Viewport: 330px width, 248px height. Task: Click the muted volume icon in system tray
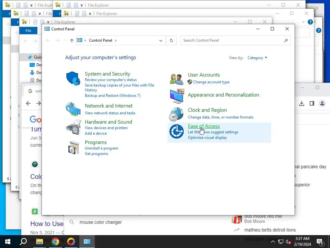tap(288, 242)
